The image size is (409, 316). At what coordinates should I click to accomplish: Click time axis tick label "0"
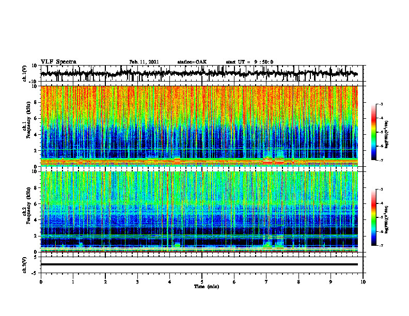click(x=41, y=282)
